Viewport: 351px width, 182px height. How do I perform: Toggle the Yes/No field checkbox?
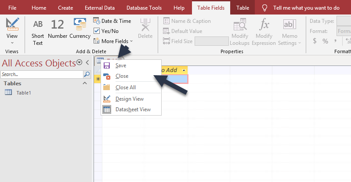tap(97, 31)
